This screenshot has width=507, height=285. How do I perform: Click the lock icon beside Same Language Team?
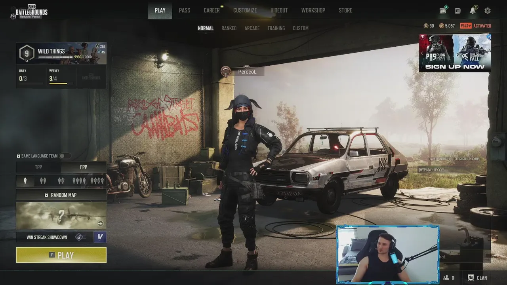coord(19,156)
